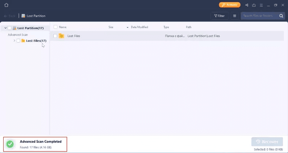
Task: Check the Lost Partition(17) checkbox in tree
Action: coord(10,28)
